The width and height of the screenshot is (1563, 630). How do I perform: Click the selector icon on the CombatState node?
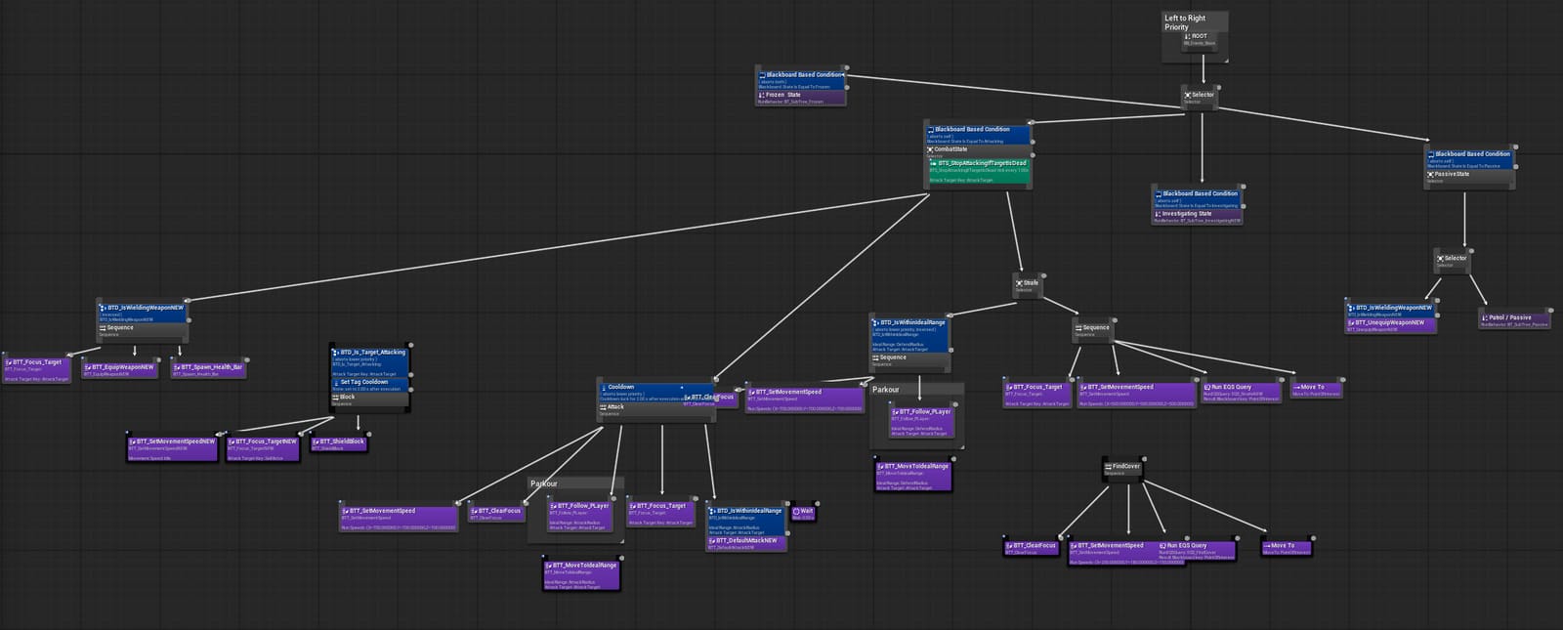click(x=930, y=149)
